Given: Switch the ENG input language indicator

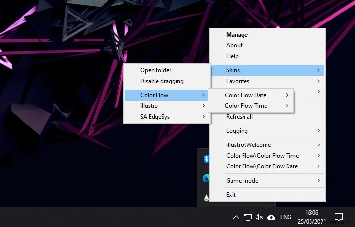Looking at the screenshot, I should pyautogui.click(x=286, y=217).
